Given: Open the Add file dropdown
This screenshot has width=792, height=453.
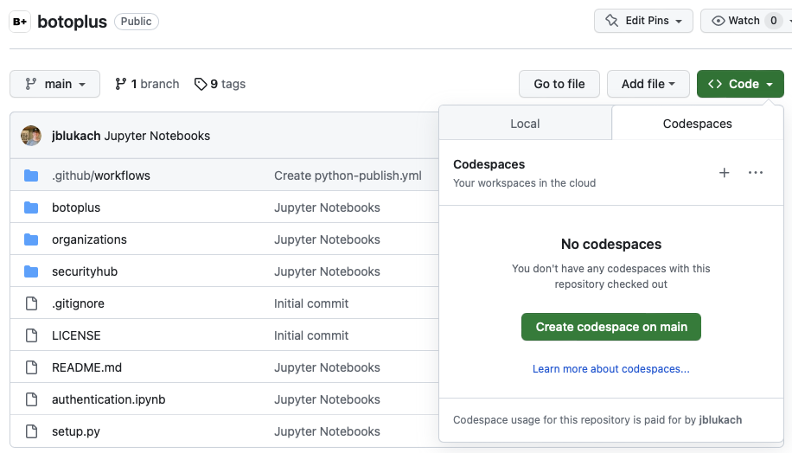Looking at the screenshot, I should 648,84.
